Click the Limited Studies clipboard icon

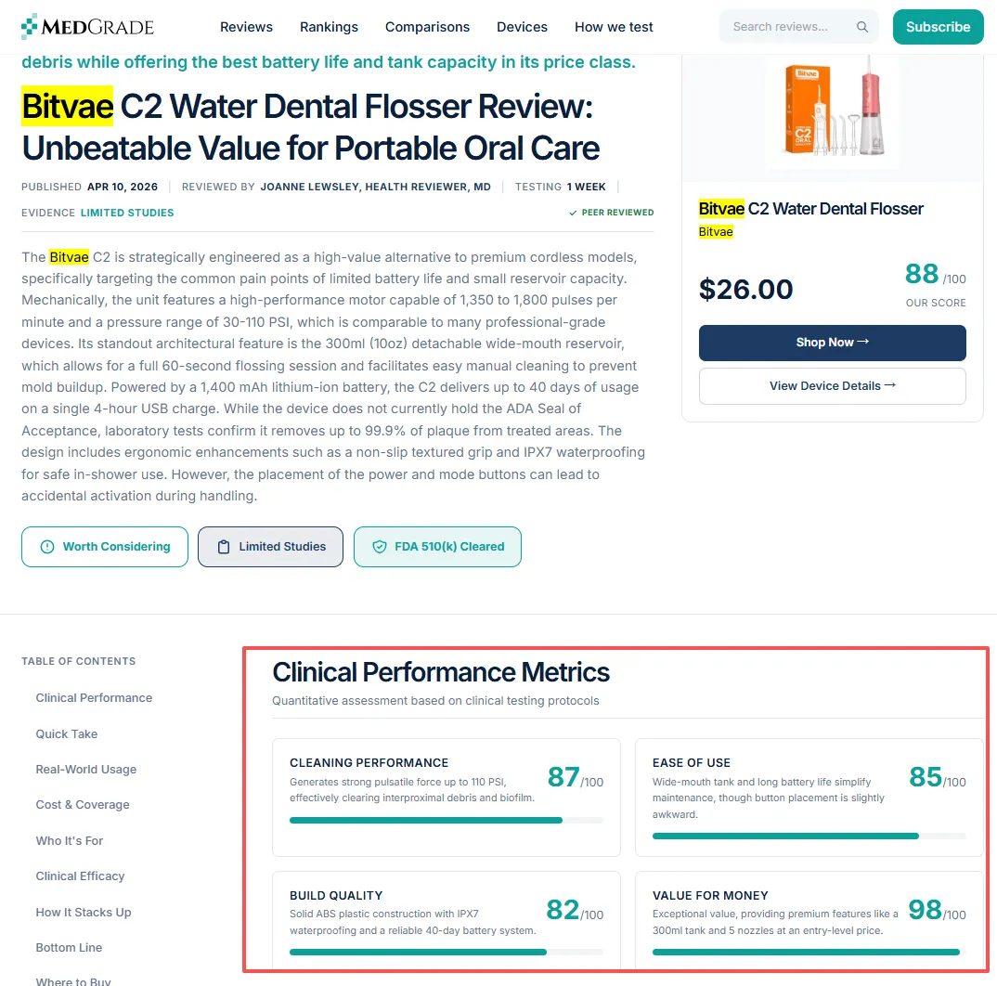coord(223,547)
